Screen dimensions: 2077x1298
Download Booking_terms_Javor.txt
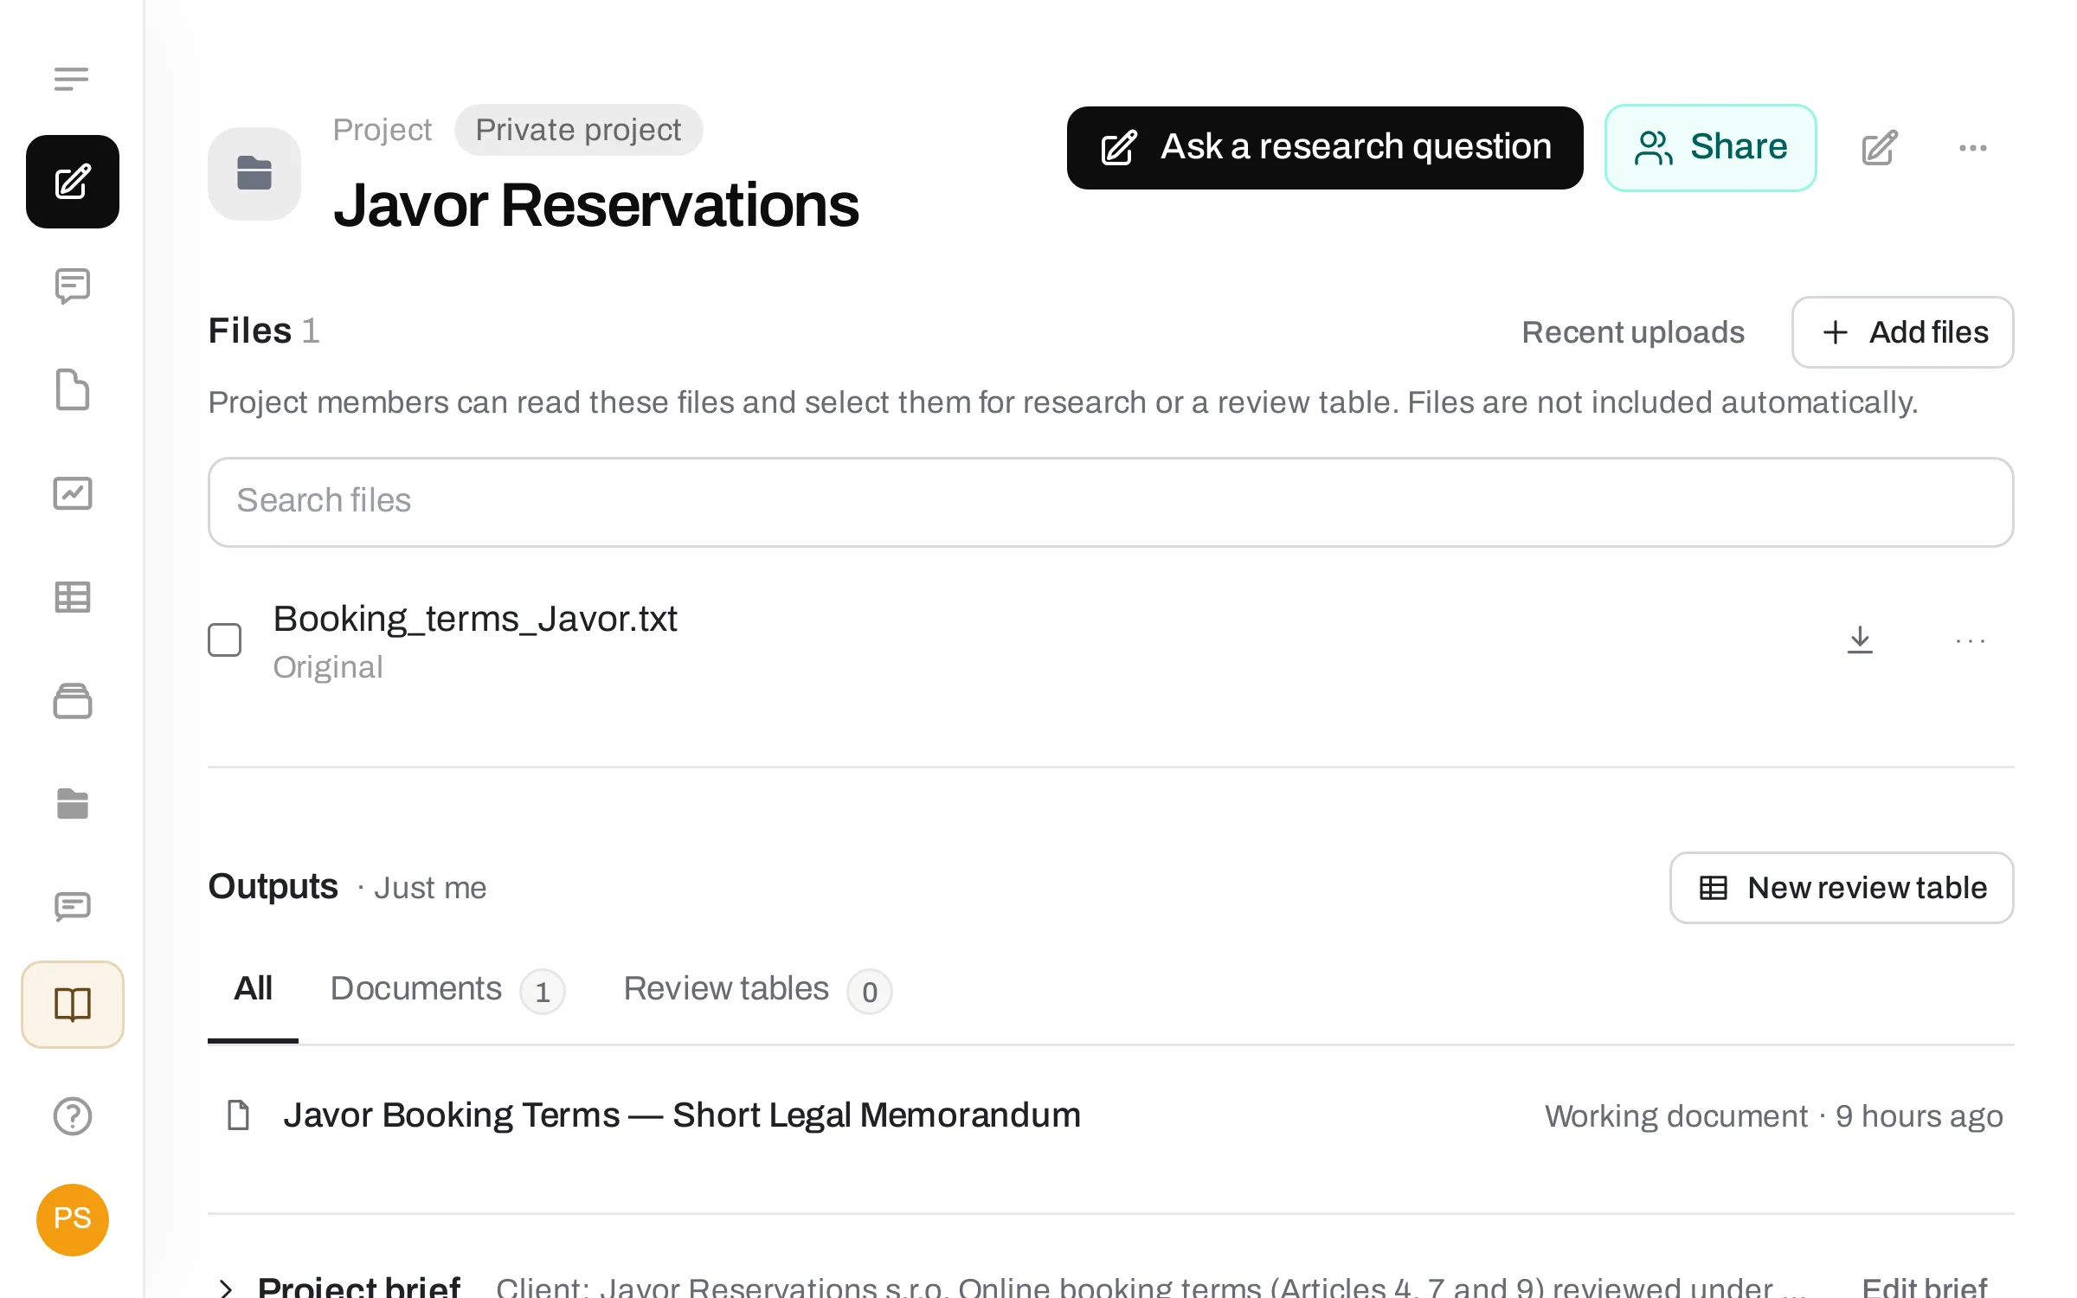click(x=1860, y=640)
